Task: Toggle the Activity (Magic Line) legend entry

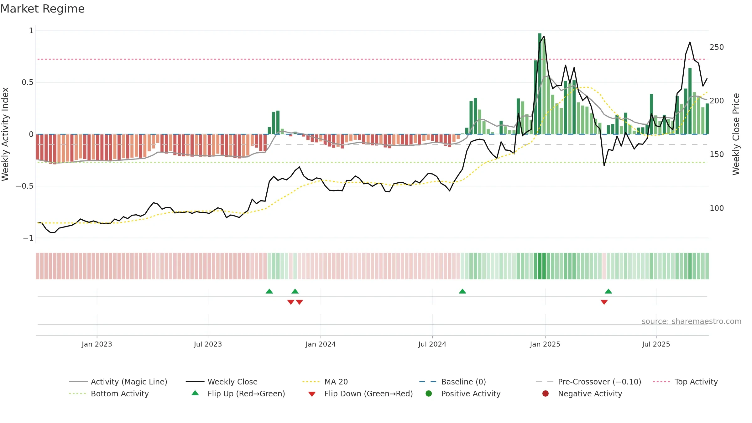Action: click(118, 382)
